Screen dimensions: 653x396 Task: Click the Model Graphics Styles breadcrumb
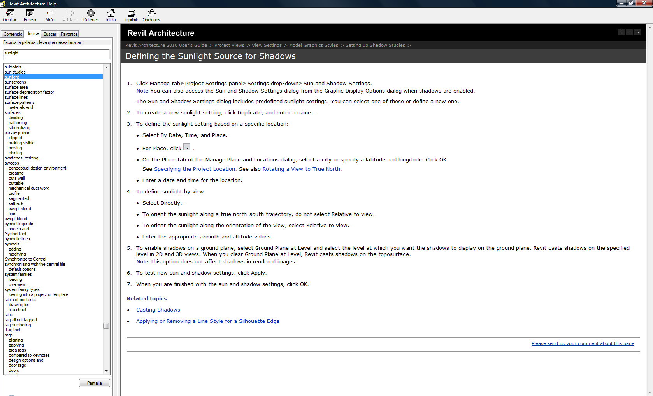[x=314, y=45]
